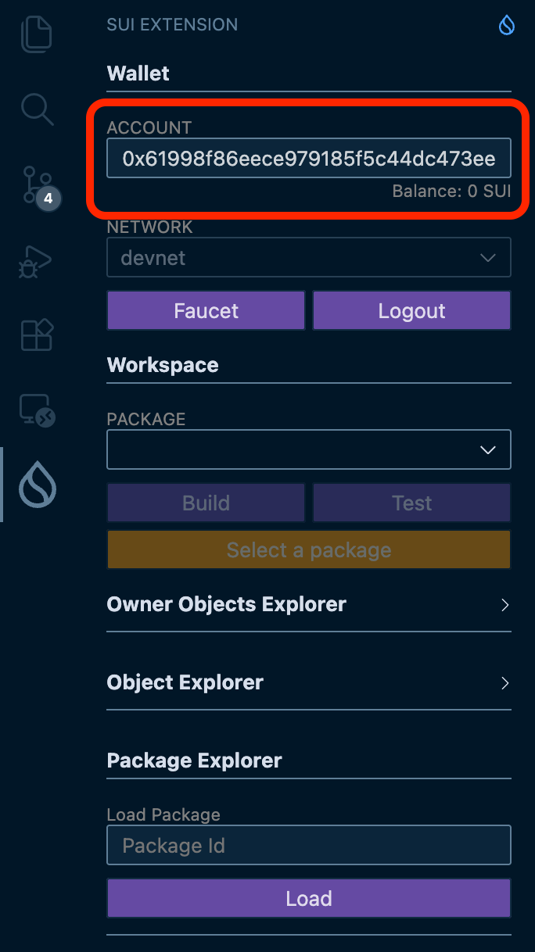Open Source Control showing 4 changes

tap(37, 186)
